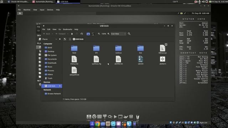228x128 pixels.
Task: Open the boot folder
Action: [x=74, y=49]
